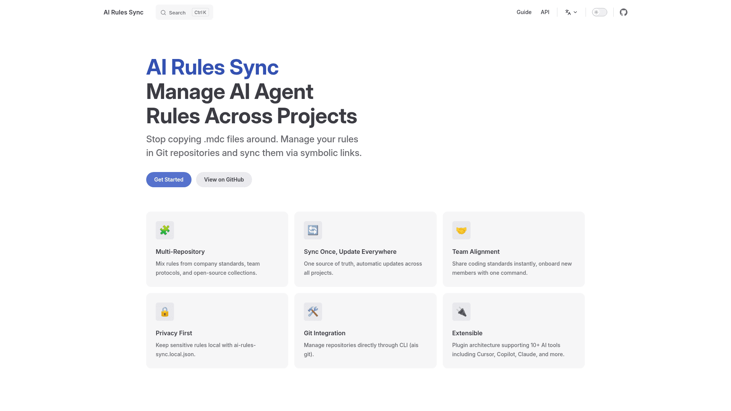This screenshot has width=731, height=411.
Task: Click the sun icon on the theme switch
Action: 597,12
